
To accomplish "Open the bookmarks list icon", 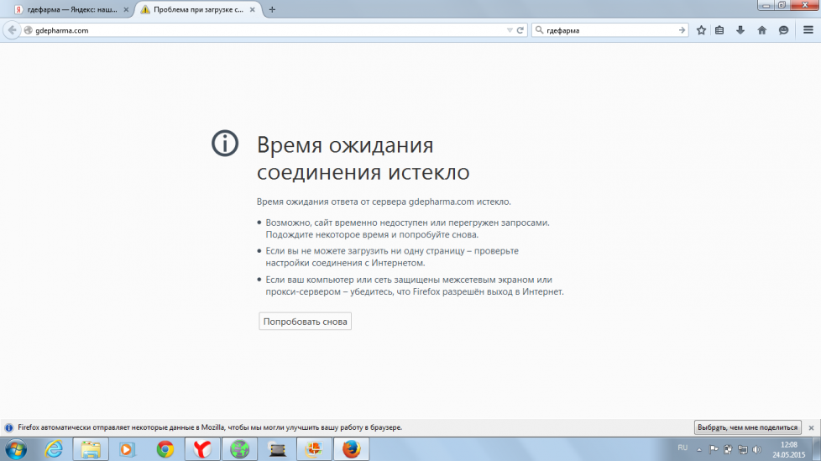I will 720,30.
